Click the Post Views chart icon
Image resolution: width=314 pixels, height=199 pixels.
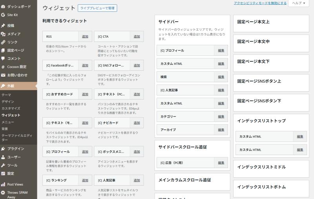coord(3,184)
